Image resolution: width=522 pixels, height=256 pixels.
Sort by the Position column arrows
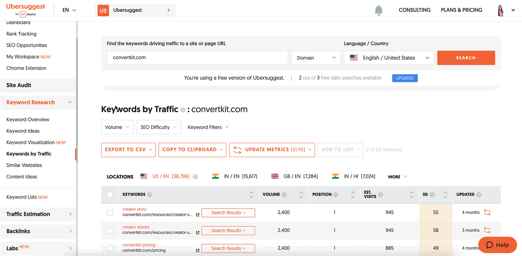click(353, 195)
